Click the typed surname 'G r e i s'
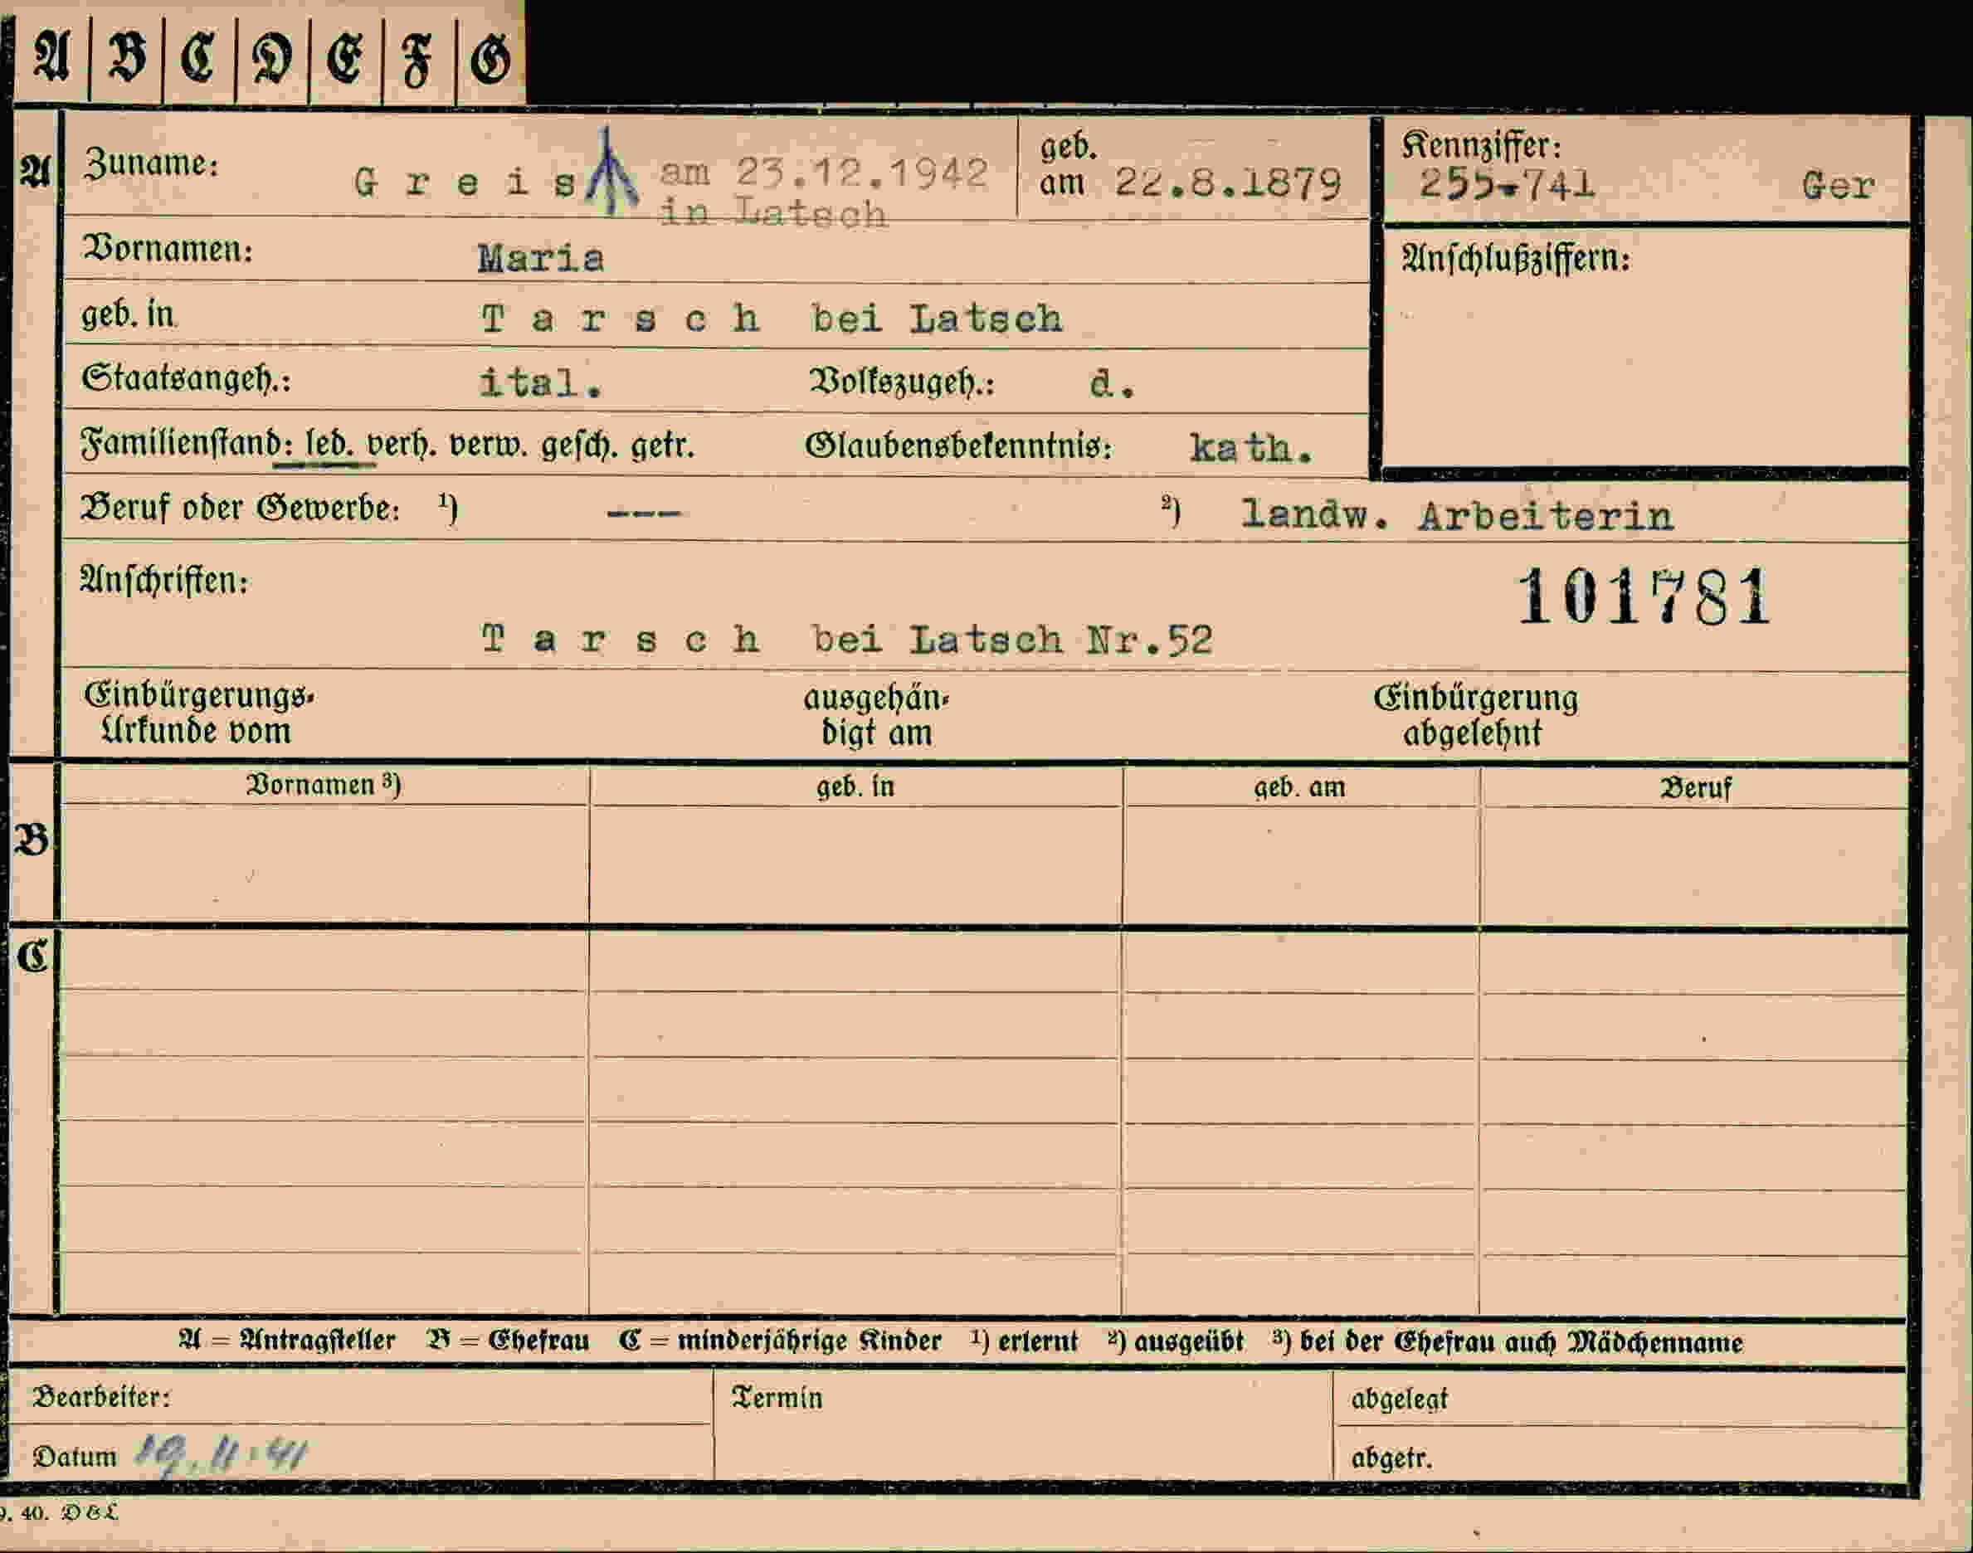 pyautogui.click(x=464, y=183)
